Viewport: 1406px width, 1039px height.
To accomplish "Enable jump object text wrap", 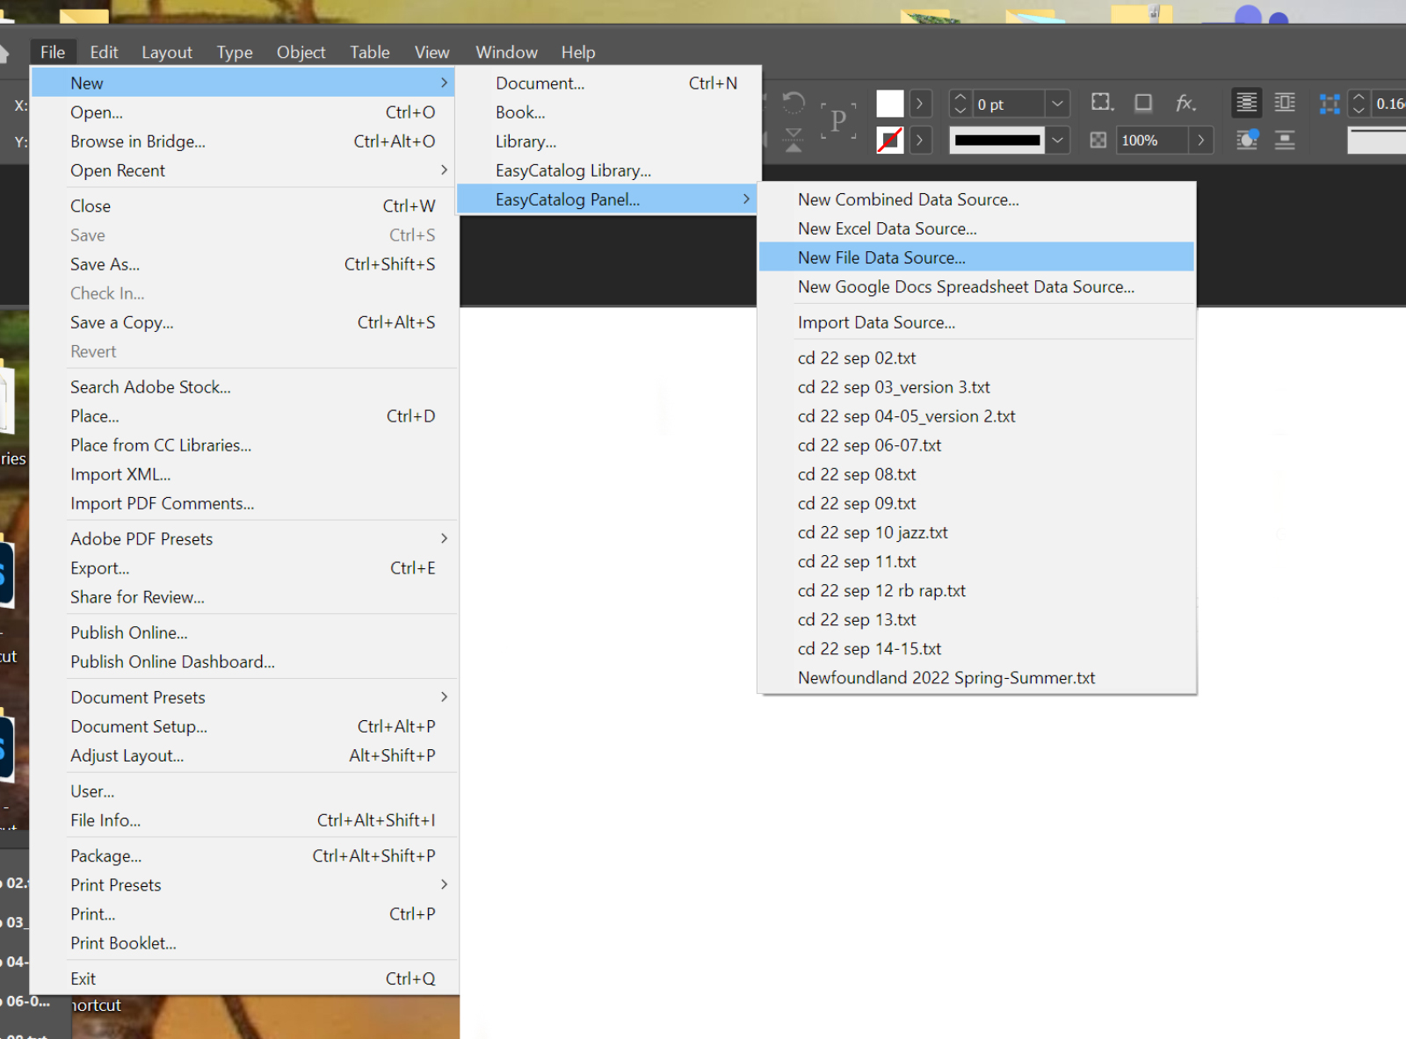I will tap(1285, 140).
